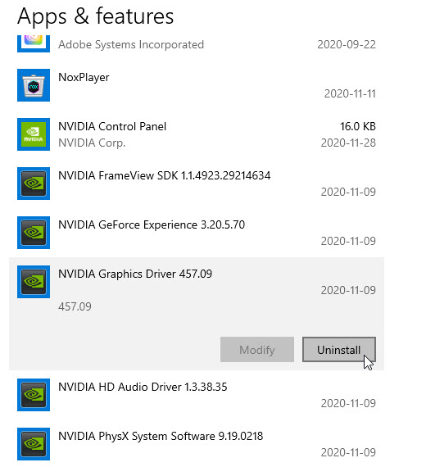This screenshot has height=467, width=426.
Task: Click the Adobe Systems Incorporated publisher text
Action: [131, 45]
